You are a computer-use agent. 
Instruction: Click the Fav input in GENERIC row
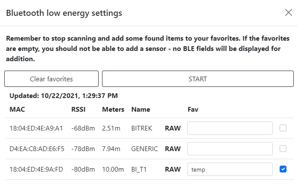(230, 149)
